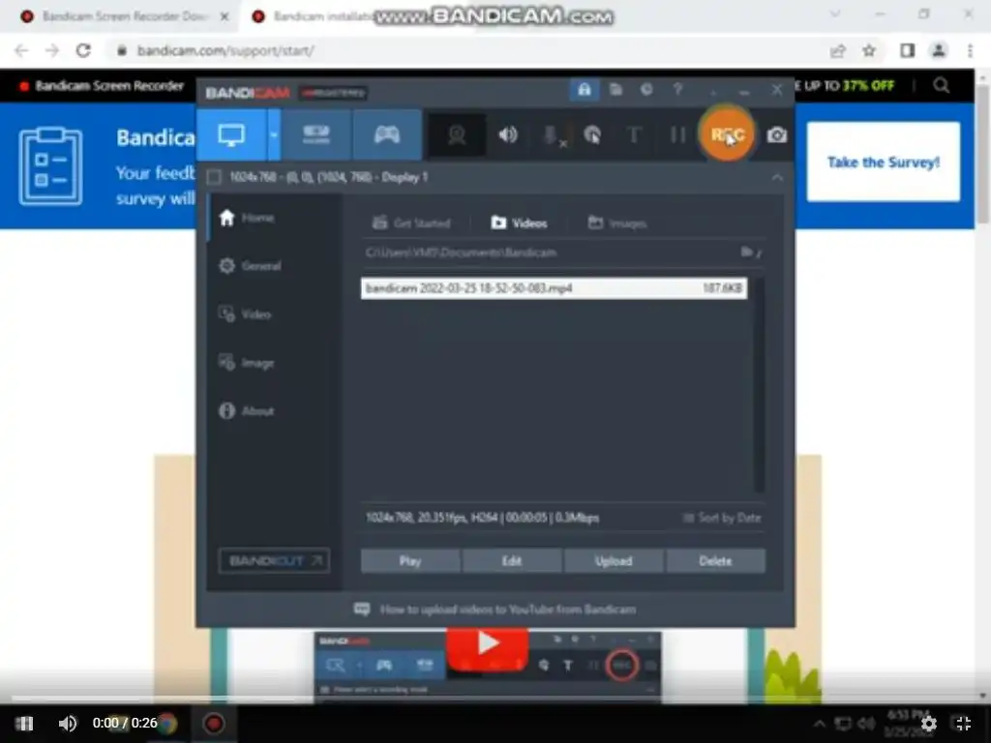The image size is (991, 743).
Task: Open the Chrome three-dot menu
Action: click(x=970, y=50)
